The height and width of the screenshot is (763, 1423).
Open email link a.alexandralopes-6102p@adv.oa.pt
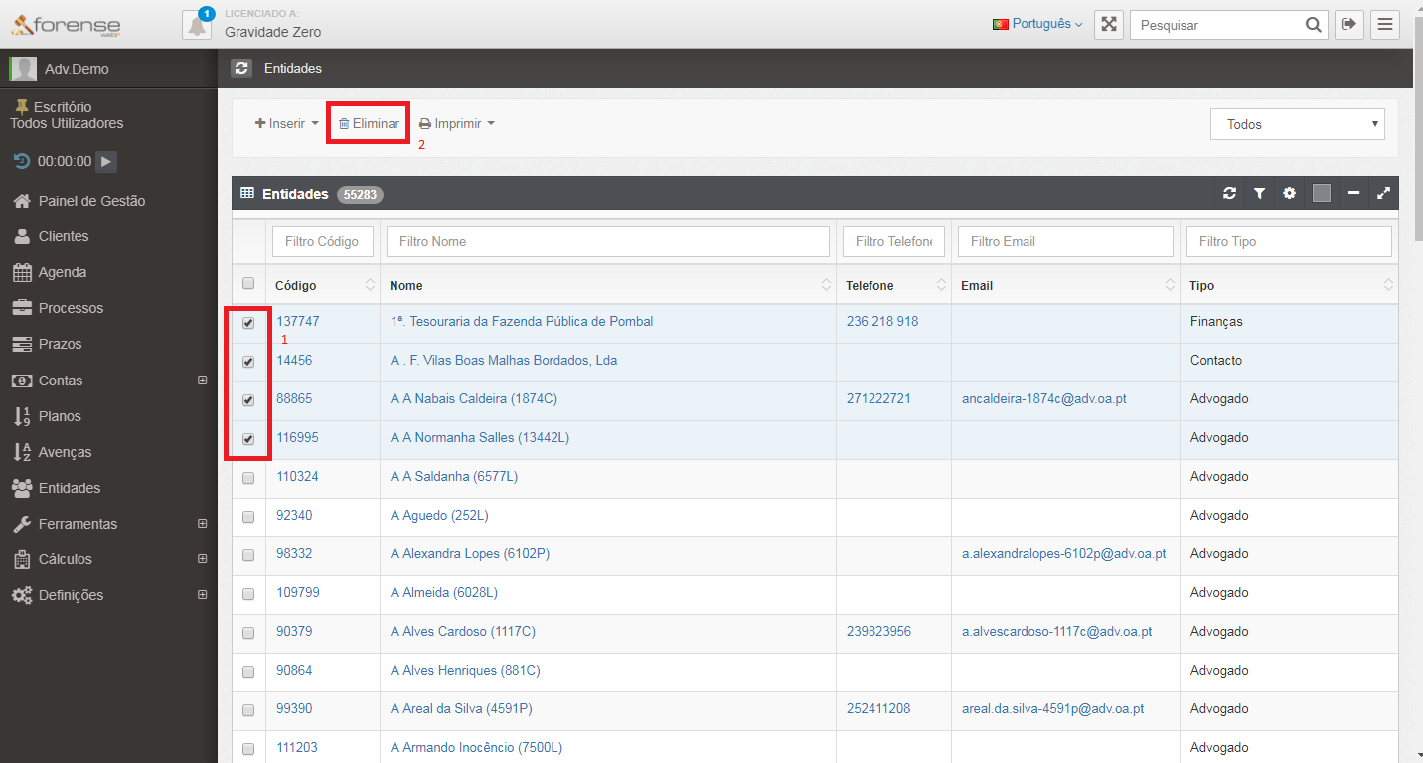pos(1064,554)
